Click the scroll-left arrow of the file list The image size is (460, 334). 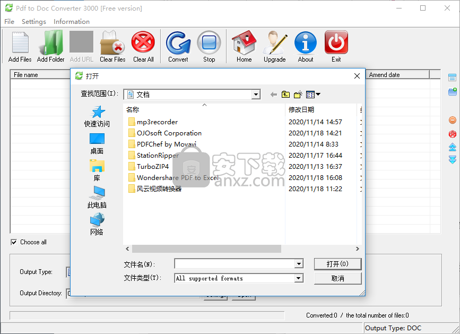coord(127,249)
